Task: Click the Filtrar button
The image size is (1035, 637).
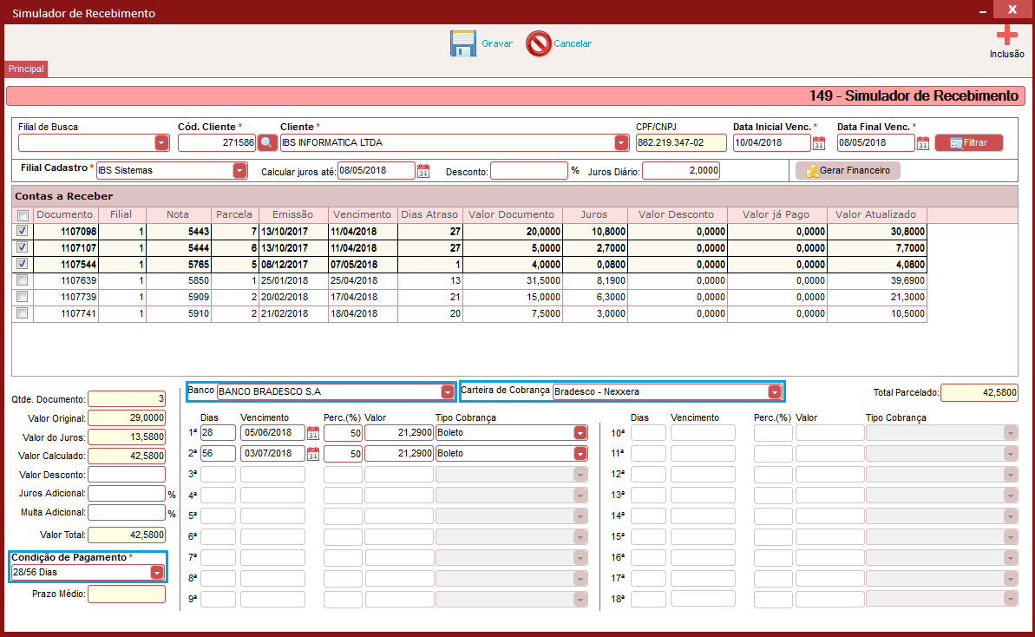Action: (x=969, y=142)
